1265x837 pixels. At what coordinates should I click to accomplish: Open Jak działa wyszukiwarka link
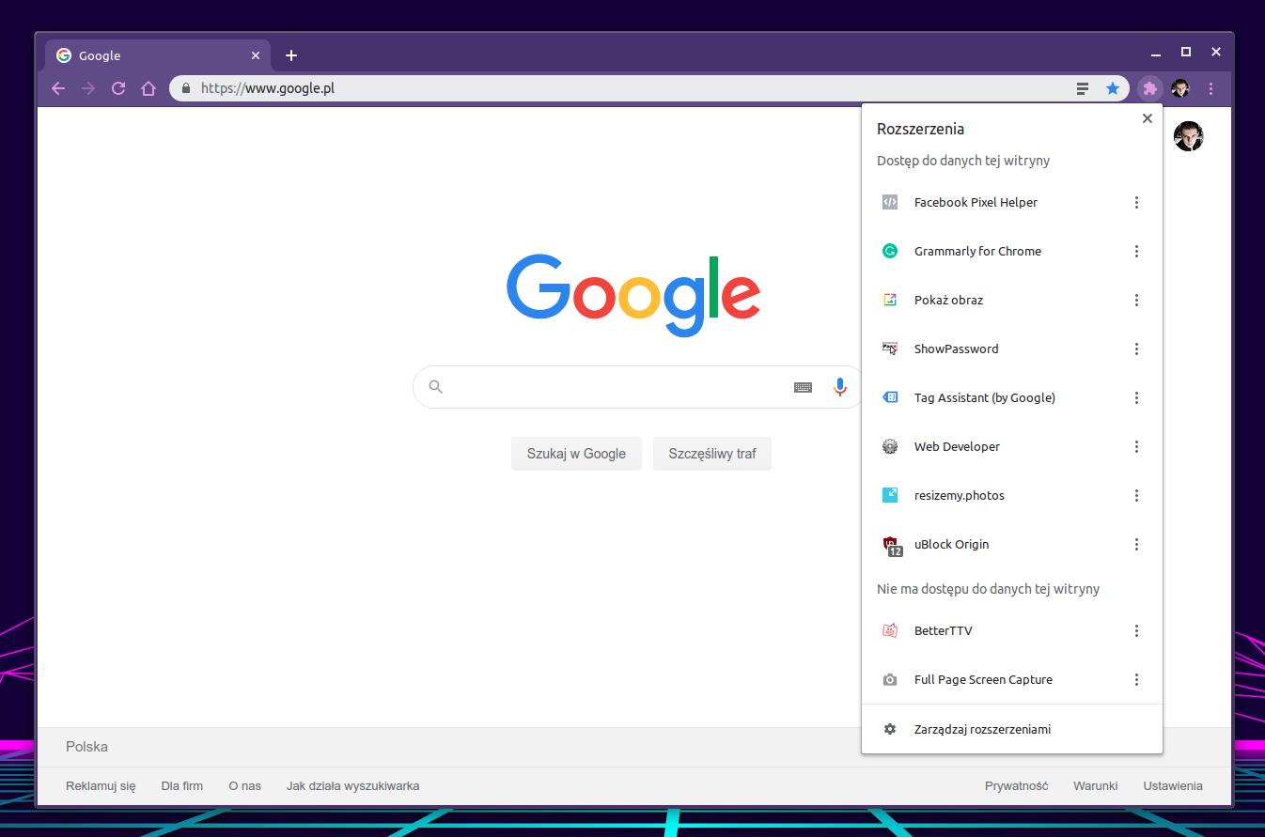[353, 785]
